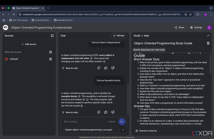This screenshot has width=214, height=139.
Task: Show next suggested question arrow
Action: click(x=123, y=130)
